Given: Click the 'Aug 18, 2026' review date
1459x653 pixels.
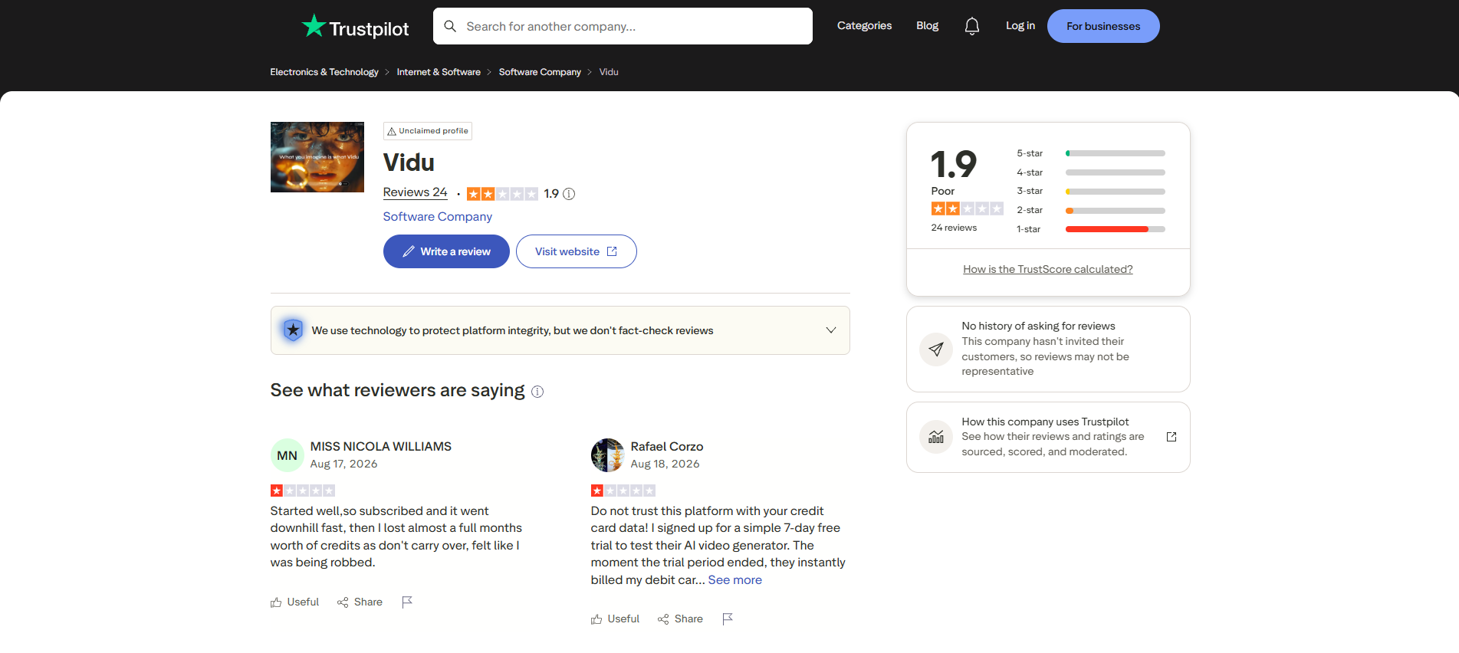Looking at the screenshot, I should [x=665, y=464].
